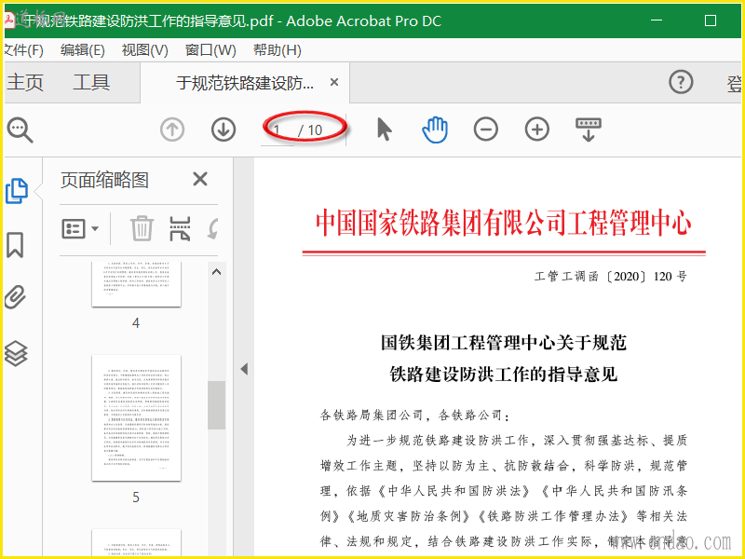Open the 视图(V) menu
The width and height of the screenshot is (745, 559).
145,50
